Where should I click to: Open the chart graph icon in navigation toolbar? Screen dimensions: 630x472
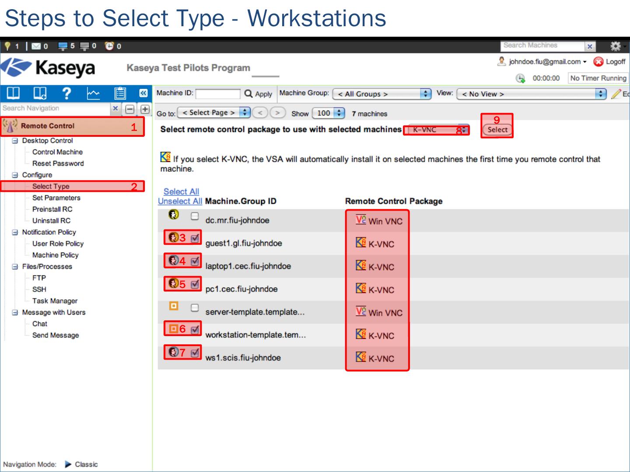point(93,93)
